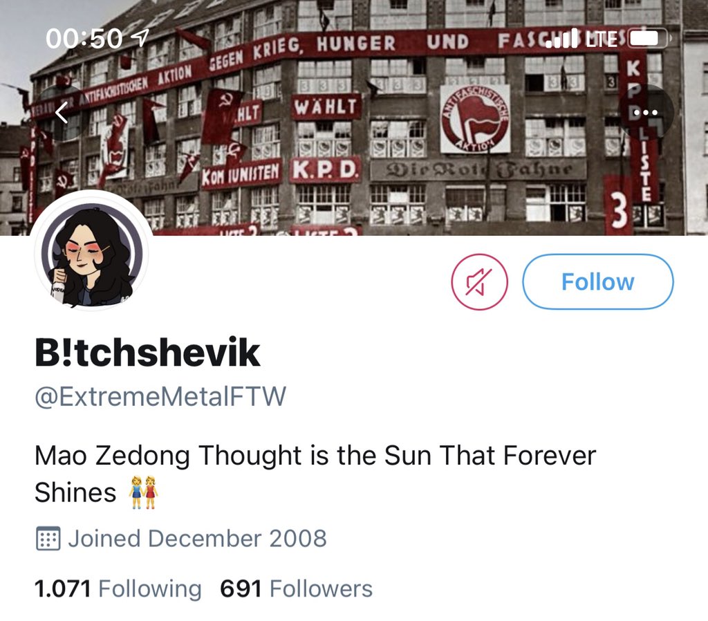Image resolution: width=708 pixels, height=621 pixels.
Task: Tap the location arrow status icon
Action: point(141,38)
